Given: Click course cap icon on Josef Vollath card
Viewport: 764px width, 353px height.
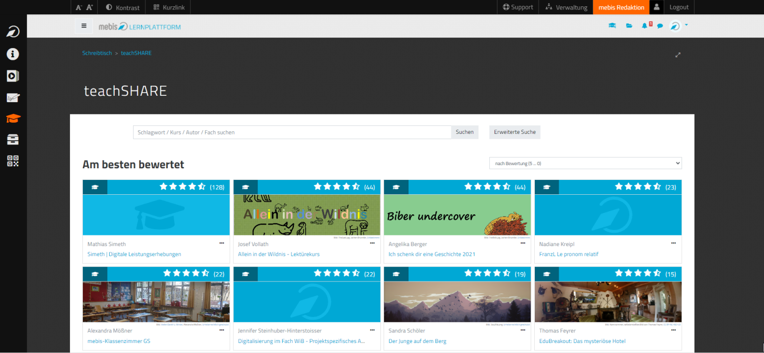Looking at the screenshot, I should (246, 187).
